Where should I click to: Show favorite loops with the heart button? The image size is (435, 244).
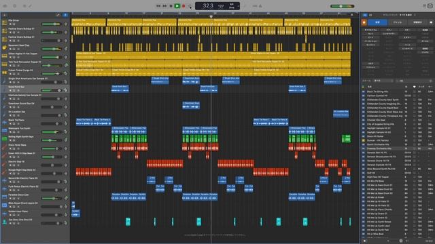(x=431, y=22)
